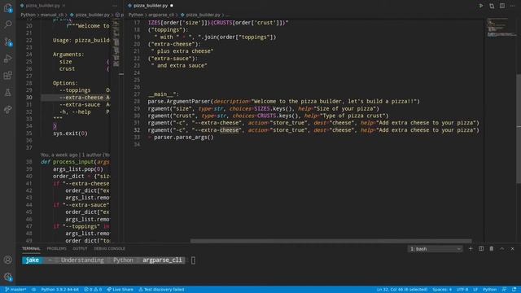Open the Search view in activity bar
The width and height of the screenshot is (521, 293).
tap(7, 24)
